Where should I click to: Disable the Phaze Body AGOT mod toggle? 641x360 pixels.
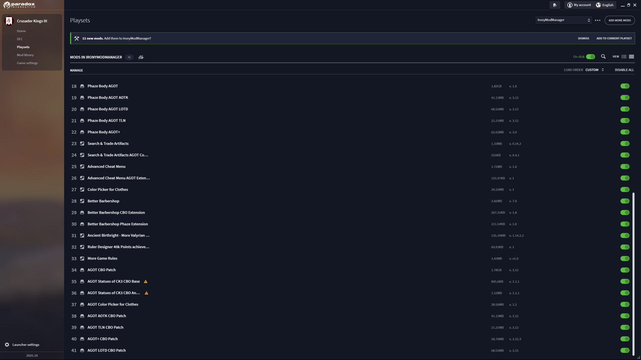pos(625,86)
